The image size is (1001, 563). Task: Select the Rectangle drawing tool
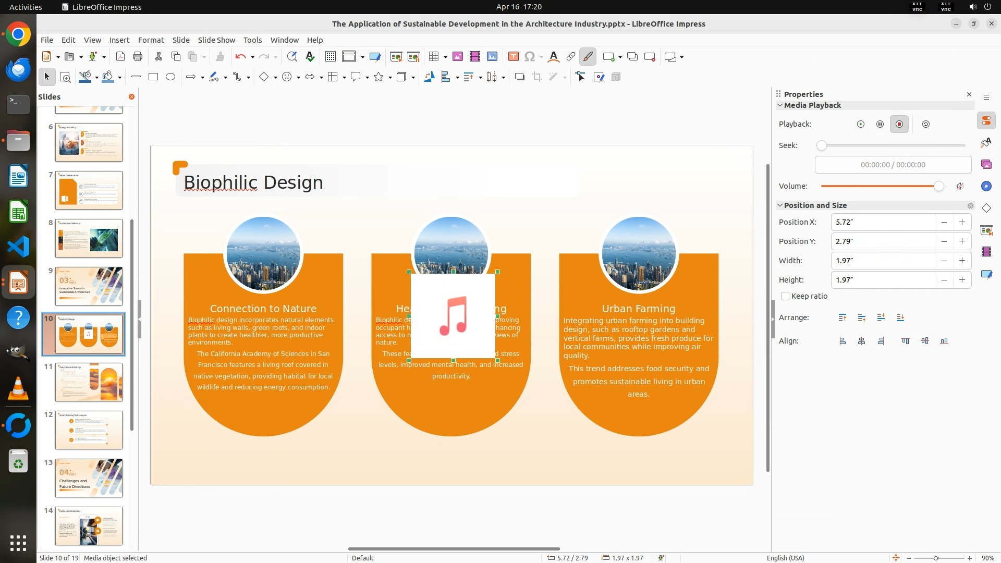point(153,77)
